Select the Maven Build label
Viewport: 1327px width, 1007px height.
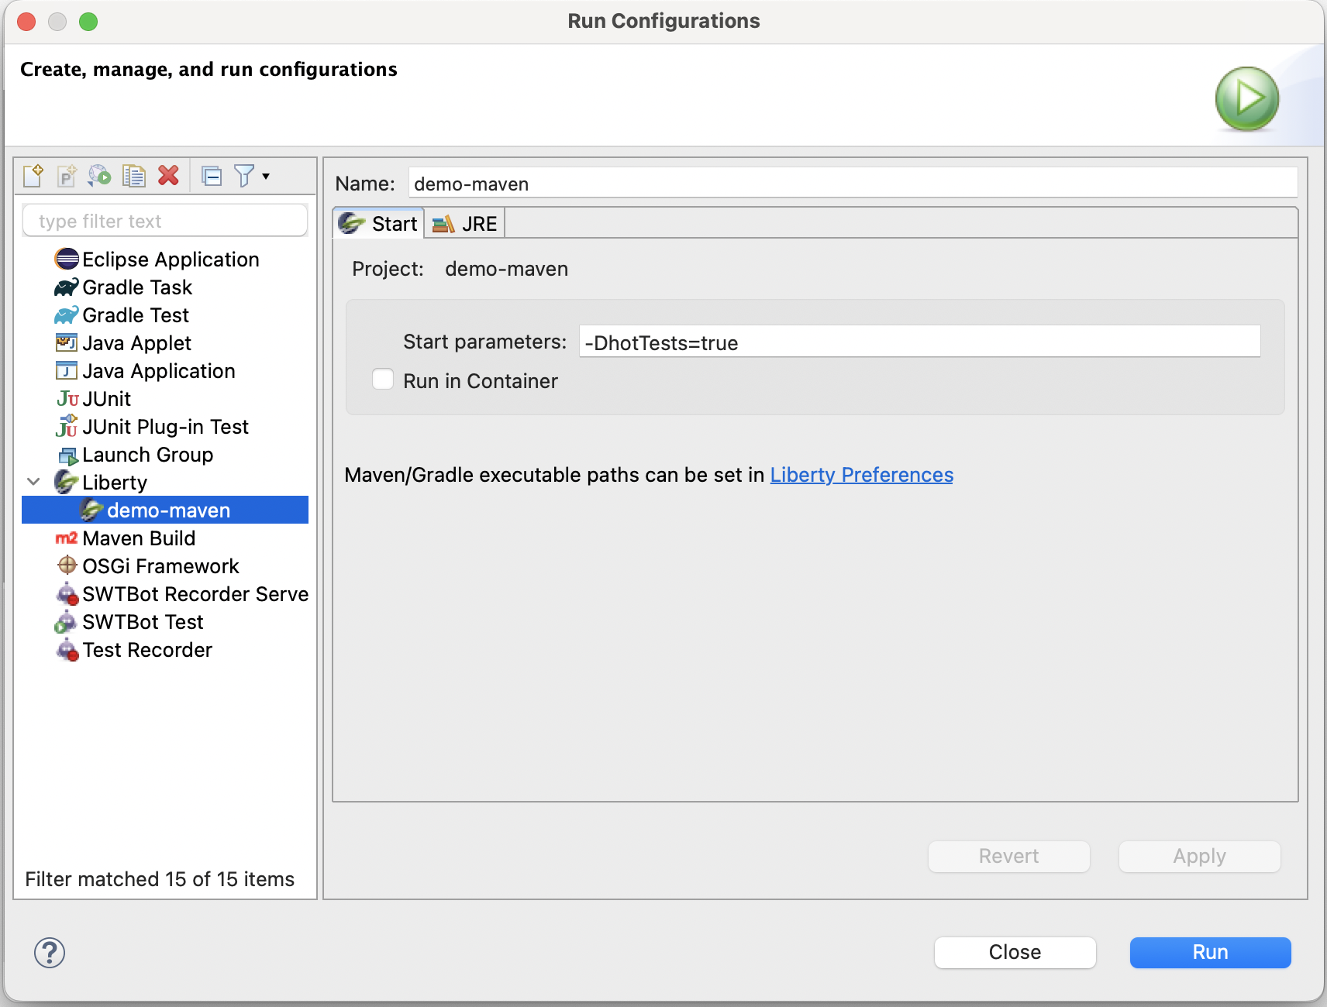click(139, 538)
